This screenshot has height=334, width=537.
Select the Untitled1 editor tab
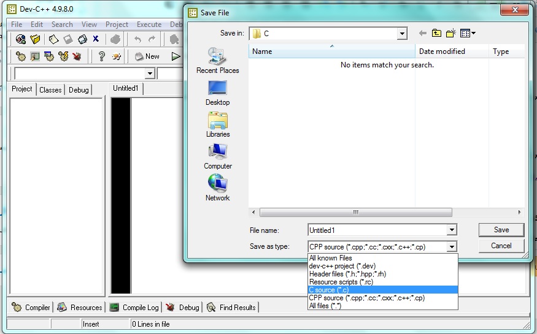point(126,88)
